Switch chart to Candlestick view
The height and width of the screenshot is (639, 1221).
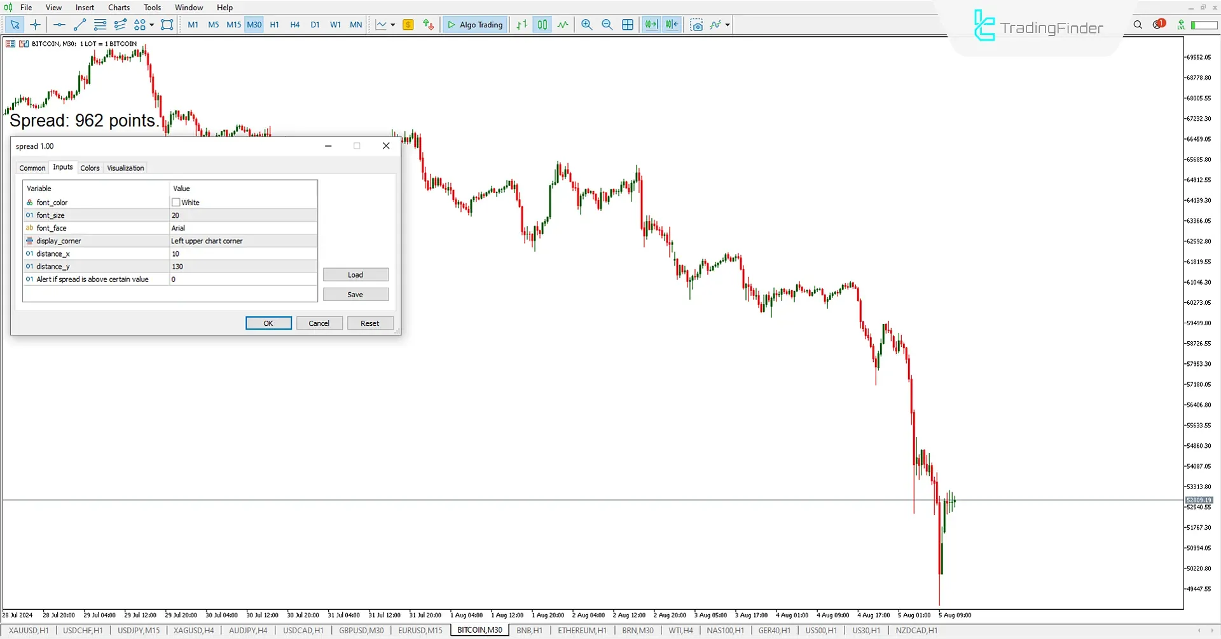(x=542, y=25)
